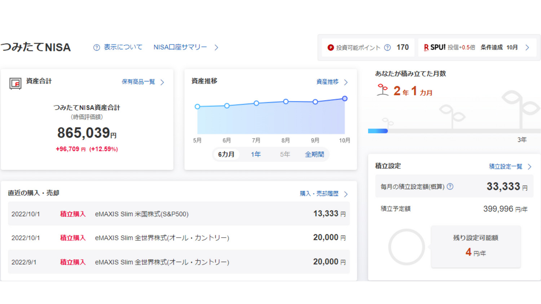Select the 1年 period tab
541x304 pixels.
click(256, 154)
